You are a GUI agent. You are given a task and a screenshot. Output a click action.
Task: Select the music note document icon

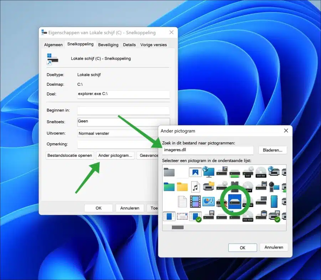pos(195,187)
